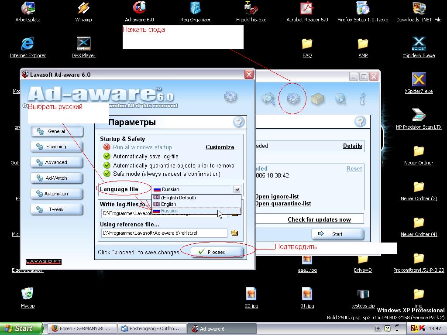Select the HP Precision Scan LTX icon

419,119
